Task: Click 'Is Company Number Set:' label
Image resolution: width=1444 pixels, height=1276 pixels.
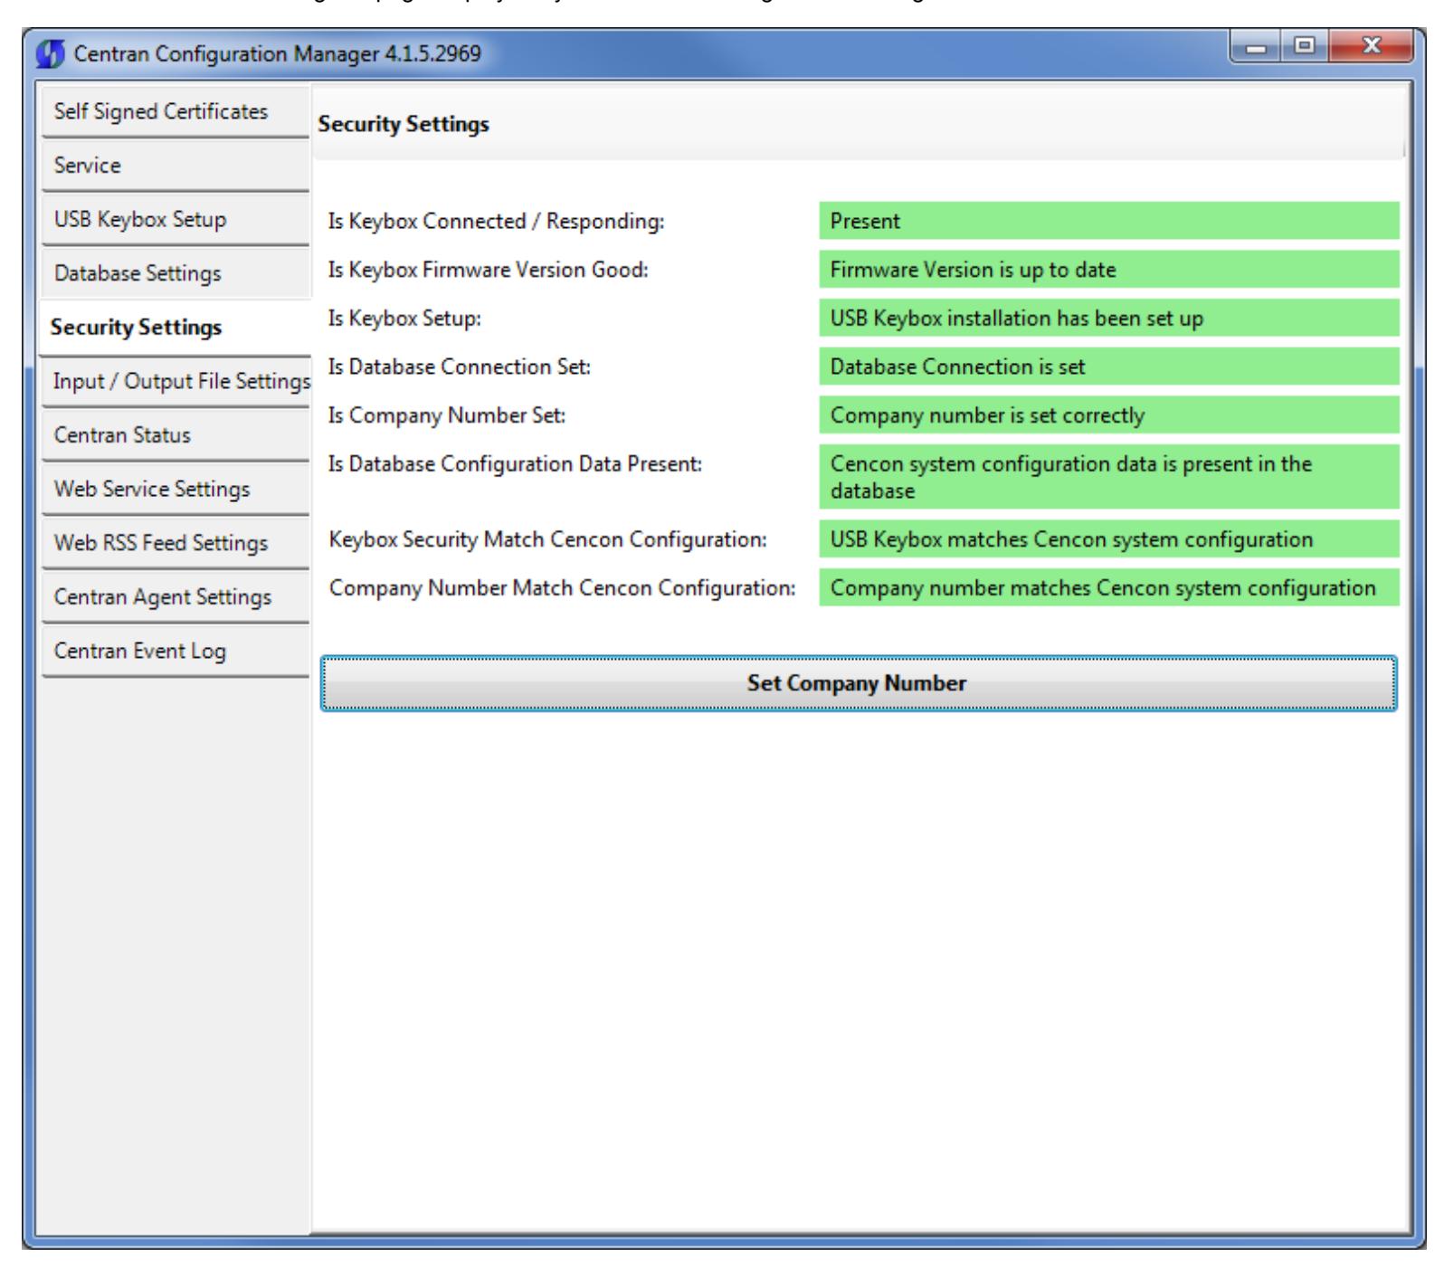Action: [x=447, y=415]
